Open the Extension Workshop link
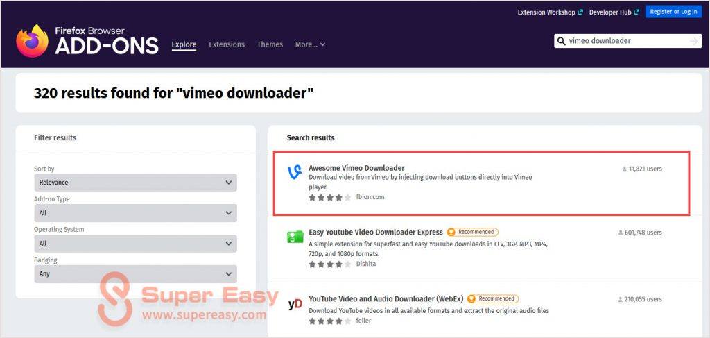Viewport: 710px width, 338px height. click(550, 12)
